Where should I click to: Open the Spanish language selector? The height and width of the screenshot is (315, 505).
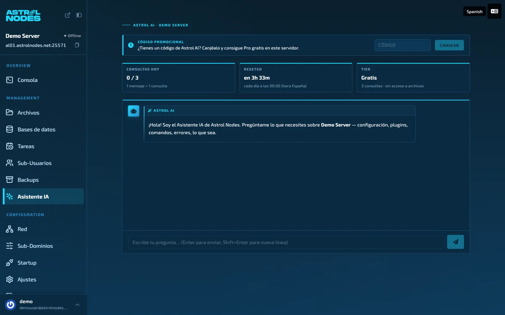click(x=474, y=11)
